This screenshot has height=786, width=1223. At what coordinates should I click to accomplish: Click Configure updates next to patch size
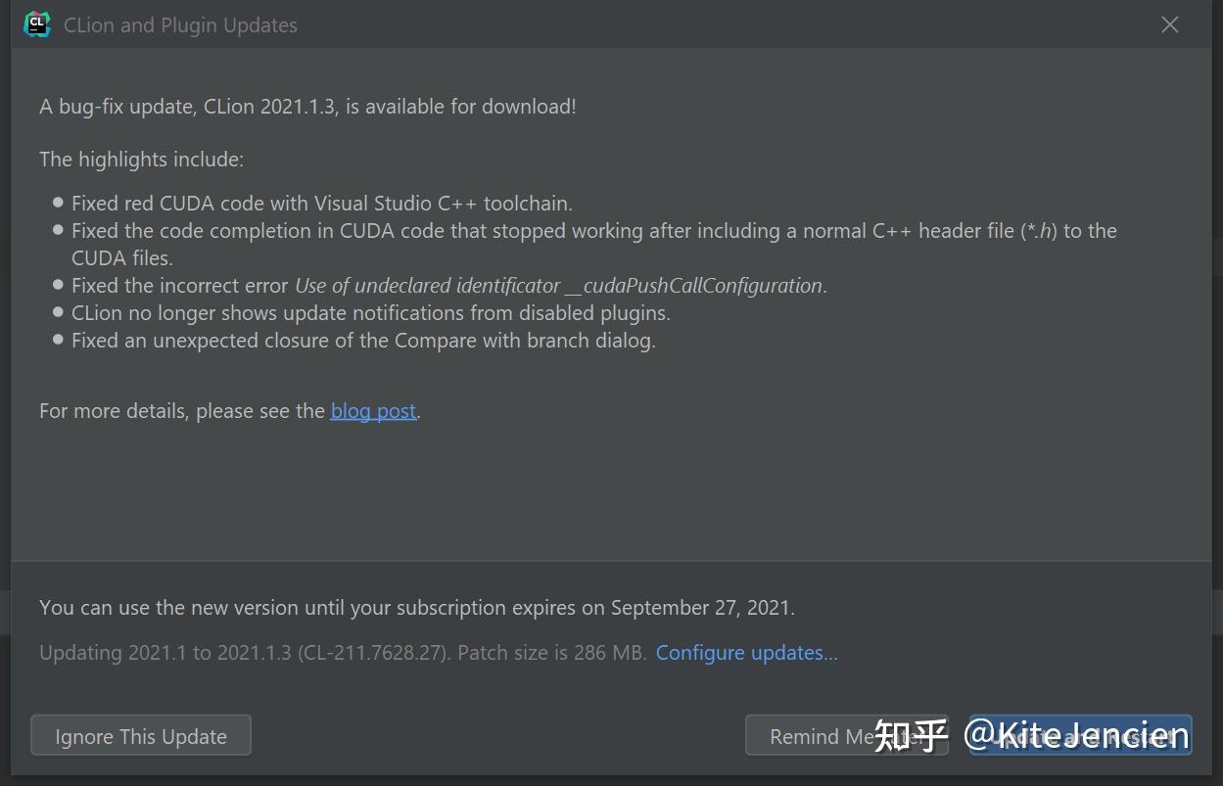click(746, 652)
